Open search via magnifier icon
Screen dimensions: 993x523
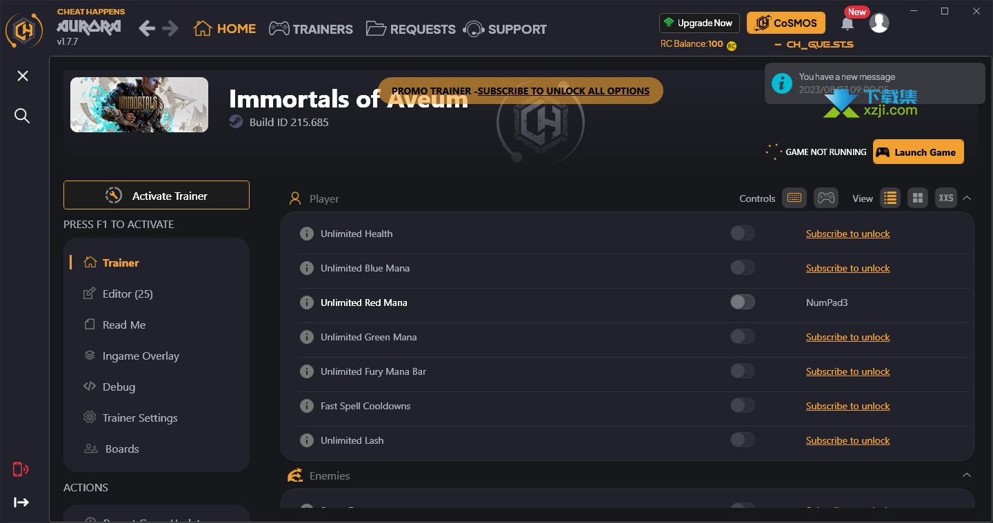(22, 116)
